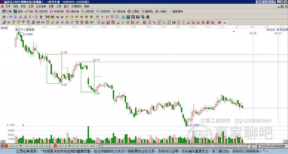Viewport: 288px width, 154px height.
Task: Click the 老子十二宫结构 indicator label
Action: [x=25, y=30]
